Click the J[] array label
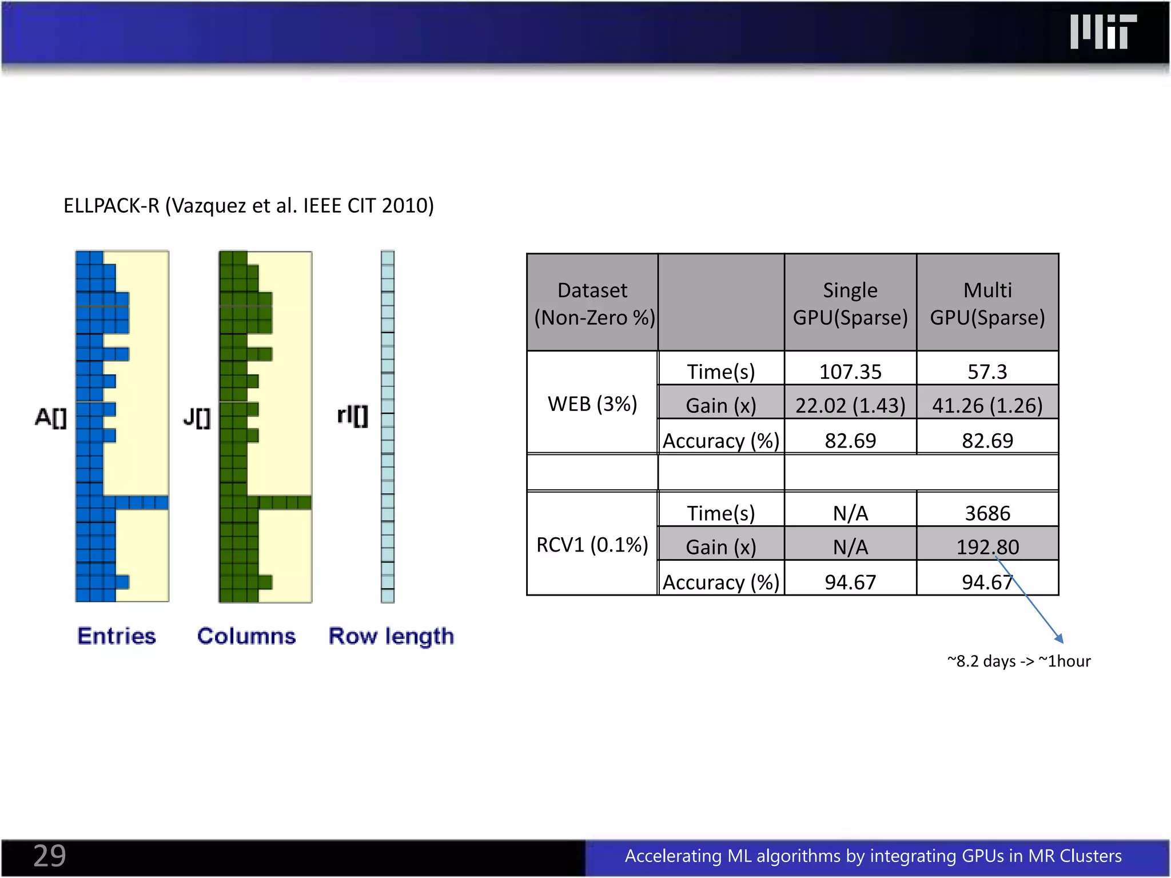This screenshot has height=878, width=1171. (197, 417)
